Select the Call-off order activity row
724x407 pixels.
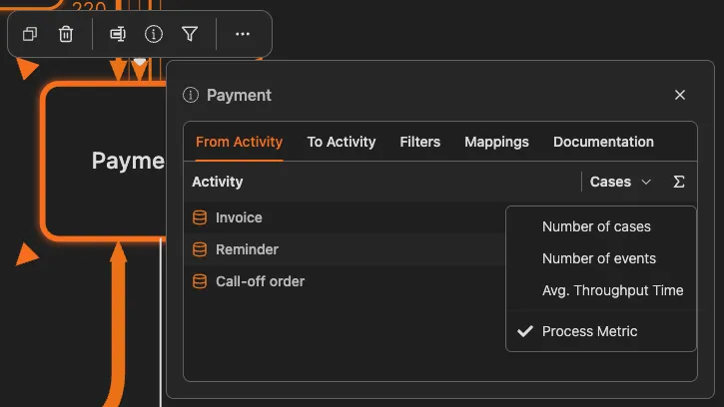(x=260, y=281)
